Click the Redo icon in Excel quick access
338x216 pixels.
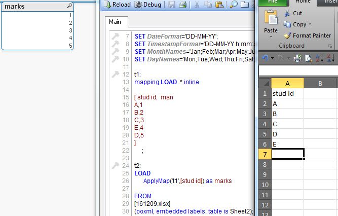point(280,58)
